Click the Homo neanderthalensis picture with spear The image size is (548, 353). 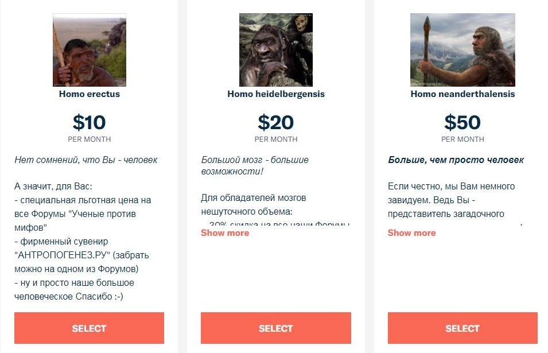(x=463, y=51)
